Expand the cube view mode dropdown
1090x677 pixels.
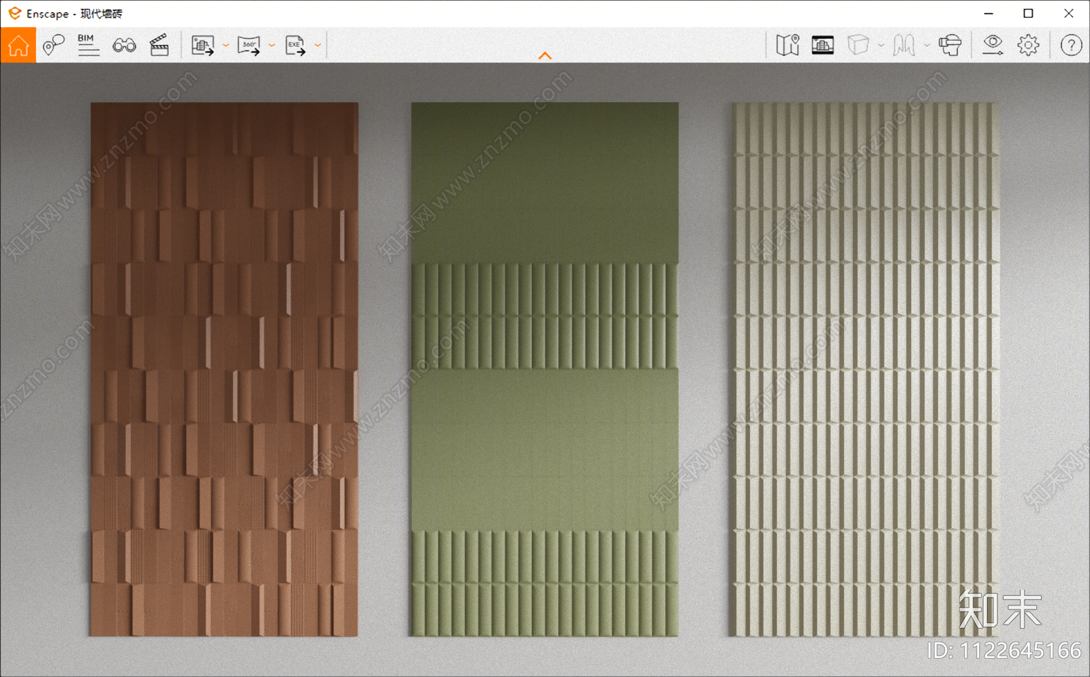881,46
